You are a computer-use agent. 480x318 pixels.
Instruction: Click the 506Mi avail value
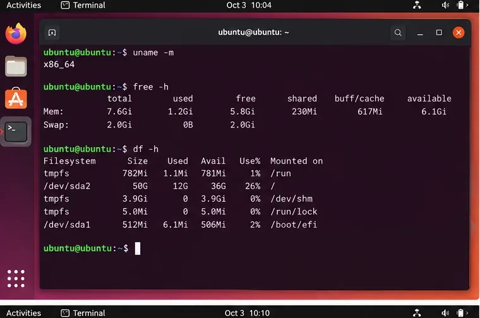[213, 225]
